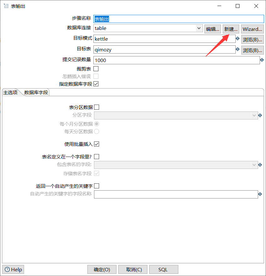This screenshot has height=276, width=266.
Task: Click the 目标表 field containing qimozy
Action: 164,49
